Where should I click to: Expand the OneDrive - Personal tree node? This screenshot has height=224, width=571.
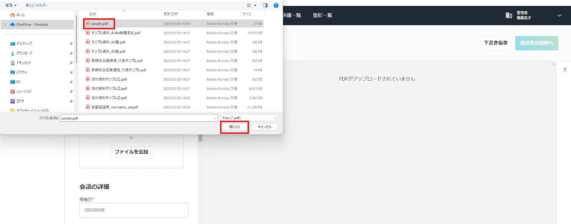(x=5, y=25)
